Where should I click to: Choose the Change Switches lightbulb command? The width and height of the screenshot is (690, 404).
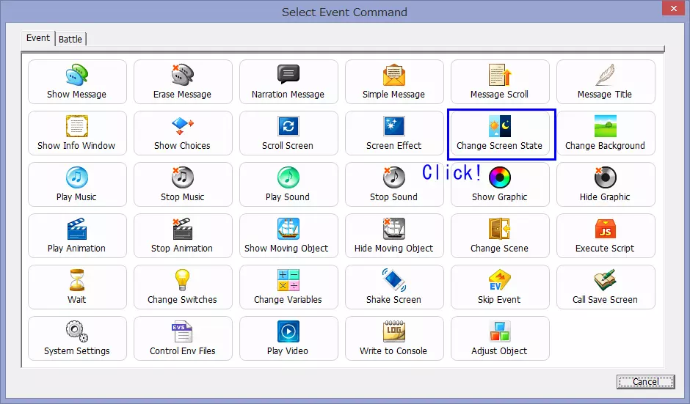tap(183, 287)
